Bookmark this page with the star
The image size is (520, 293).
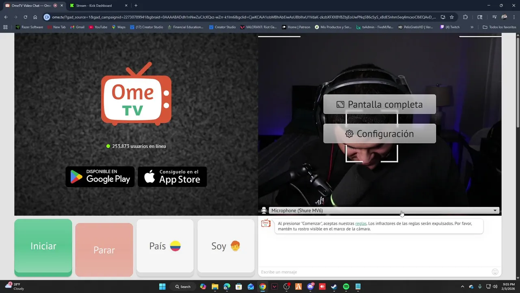click(452, 17)
